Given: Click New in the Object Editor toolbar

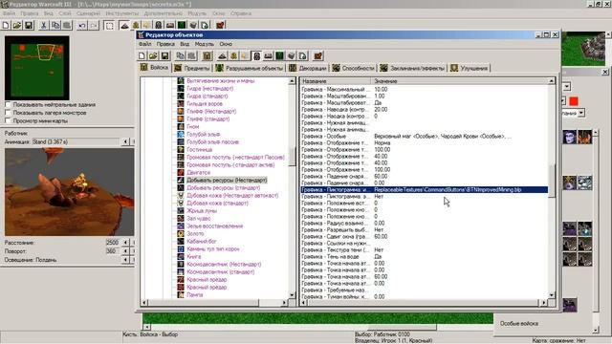Looking at the screenshot, I should (142, 55).
